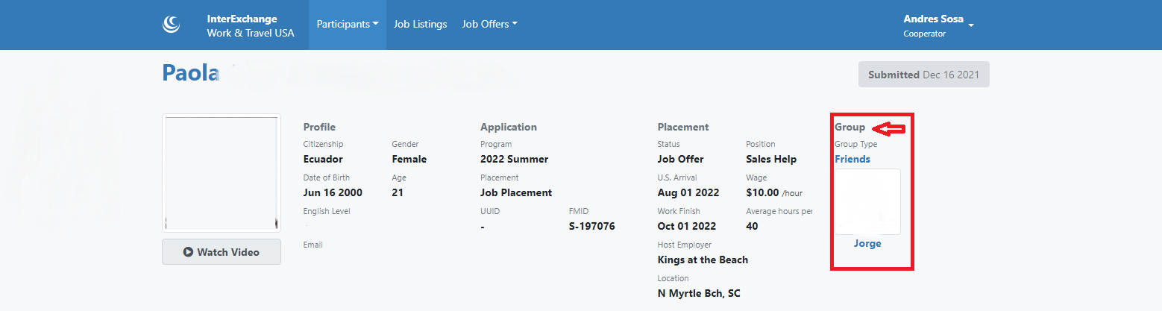This screenshot has height=311, width=1162.
Task: Click the Group section heading
Action: click(849, 127)
